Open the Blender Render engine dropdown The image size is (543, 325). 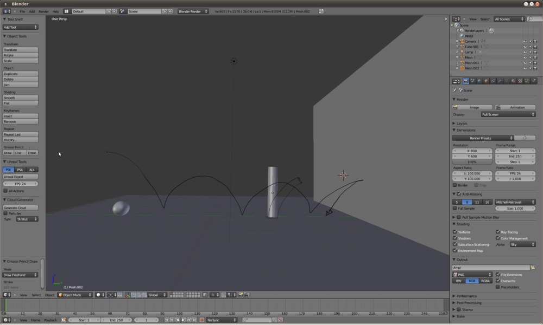(193, 11)
